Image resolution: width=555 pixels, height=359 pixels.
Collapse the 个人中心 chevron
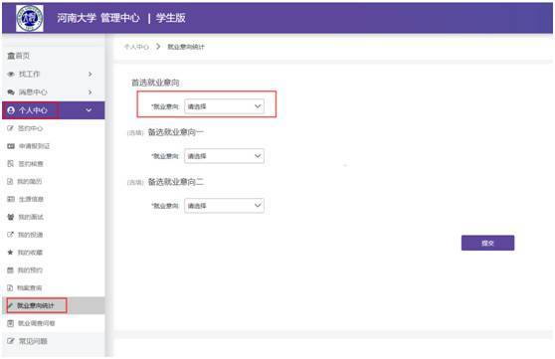[x=89, y=110]
